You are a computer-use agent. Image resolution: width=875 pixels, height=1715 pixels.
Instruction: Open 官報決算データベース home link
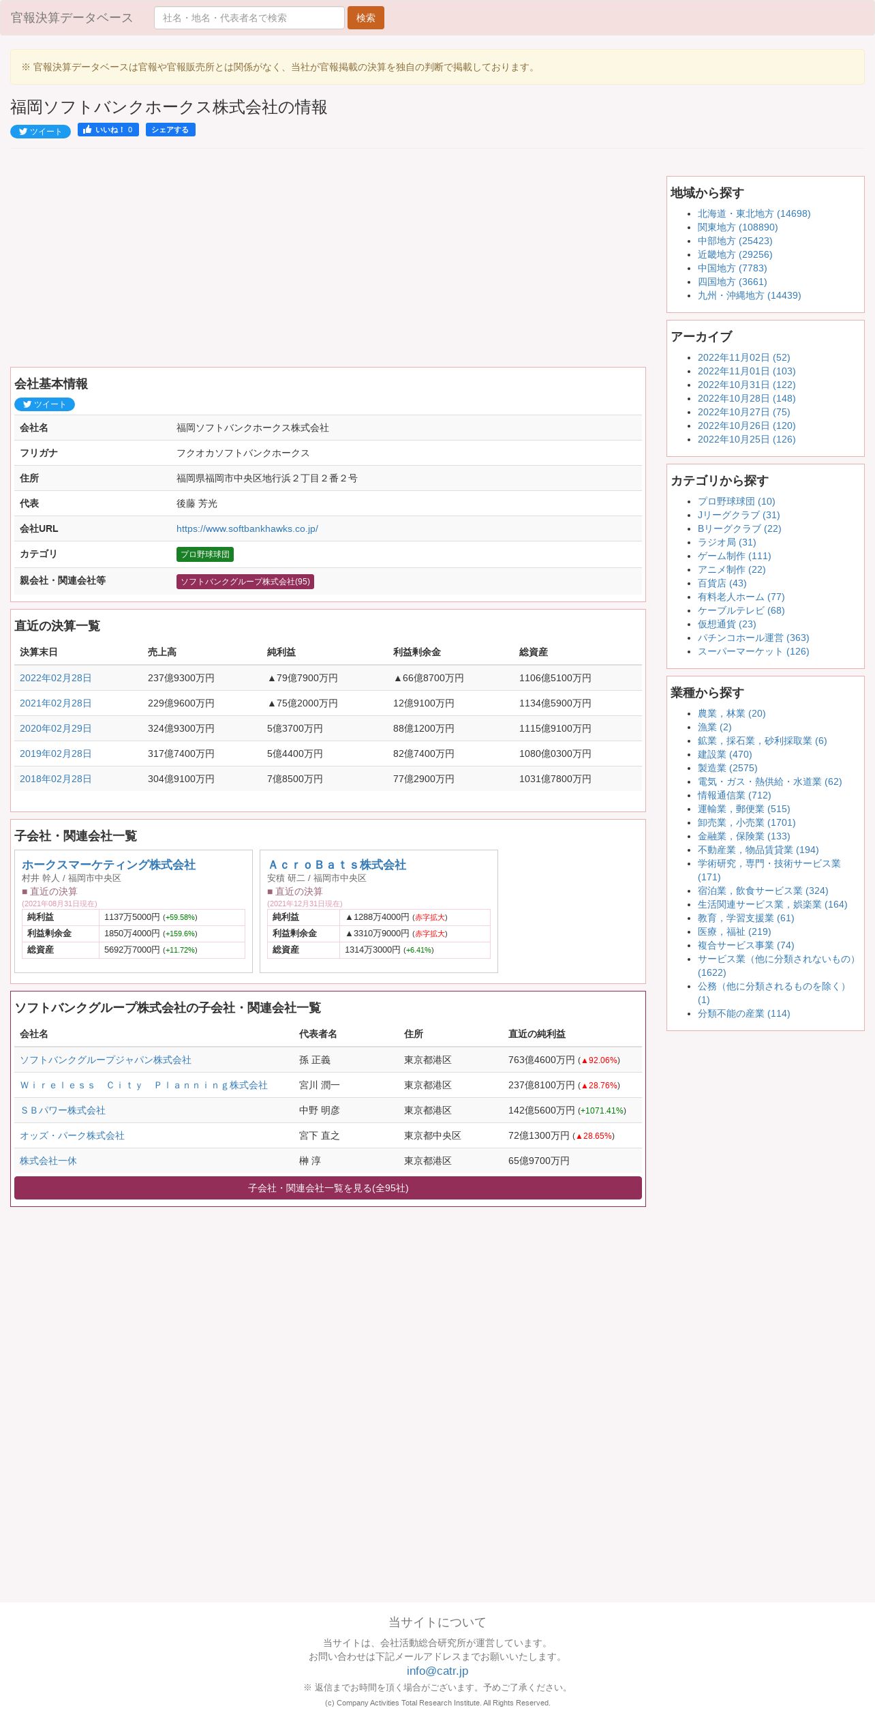point(72,18)
